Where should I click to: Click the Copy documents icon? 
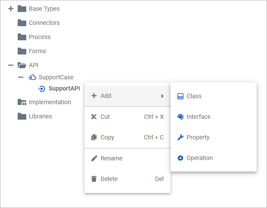(94, 138)
